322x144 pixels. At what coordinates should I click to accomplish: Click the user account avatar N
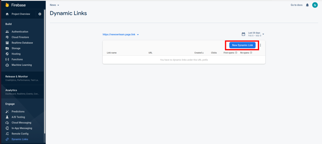pyautogui.click(x=315, y=5)
